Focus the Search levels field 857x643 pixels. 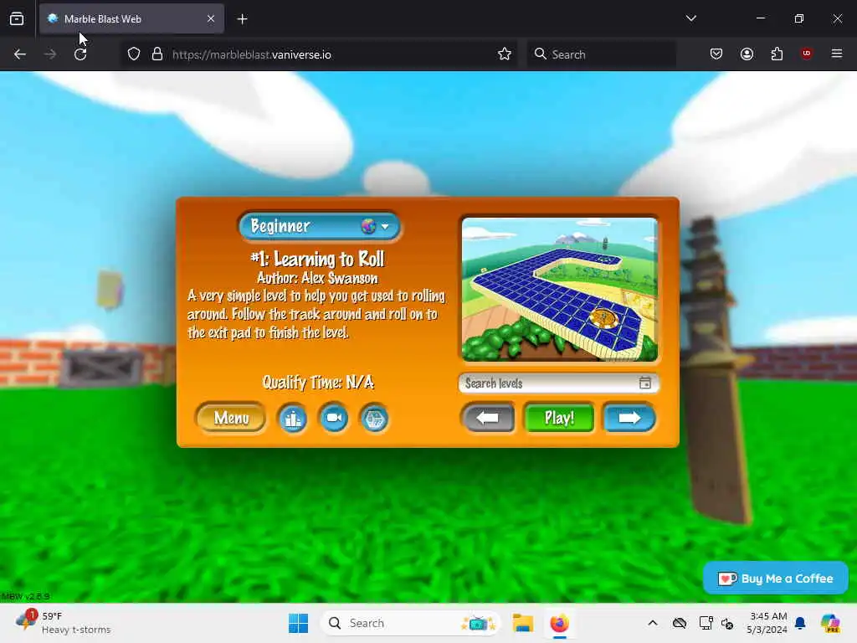tap(558, 383)
